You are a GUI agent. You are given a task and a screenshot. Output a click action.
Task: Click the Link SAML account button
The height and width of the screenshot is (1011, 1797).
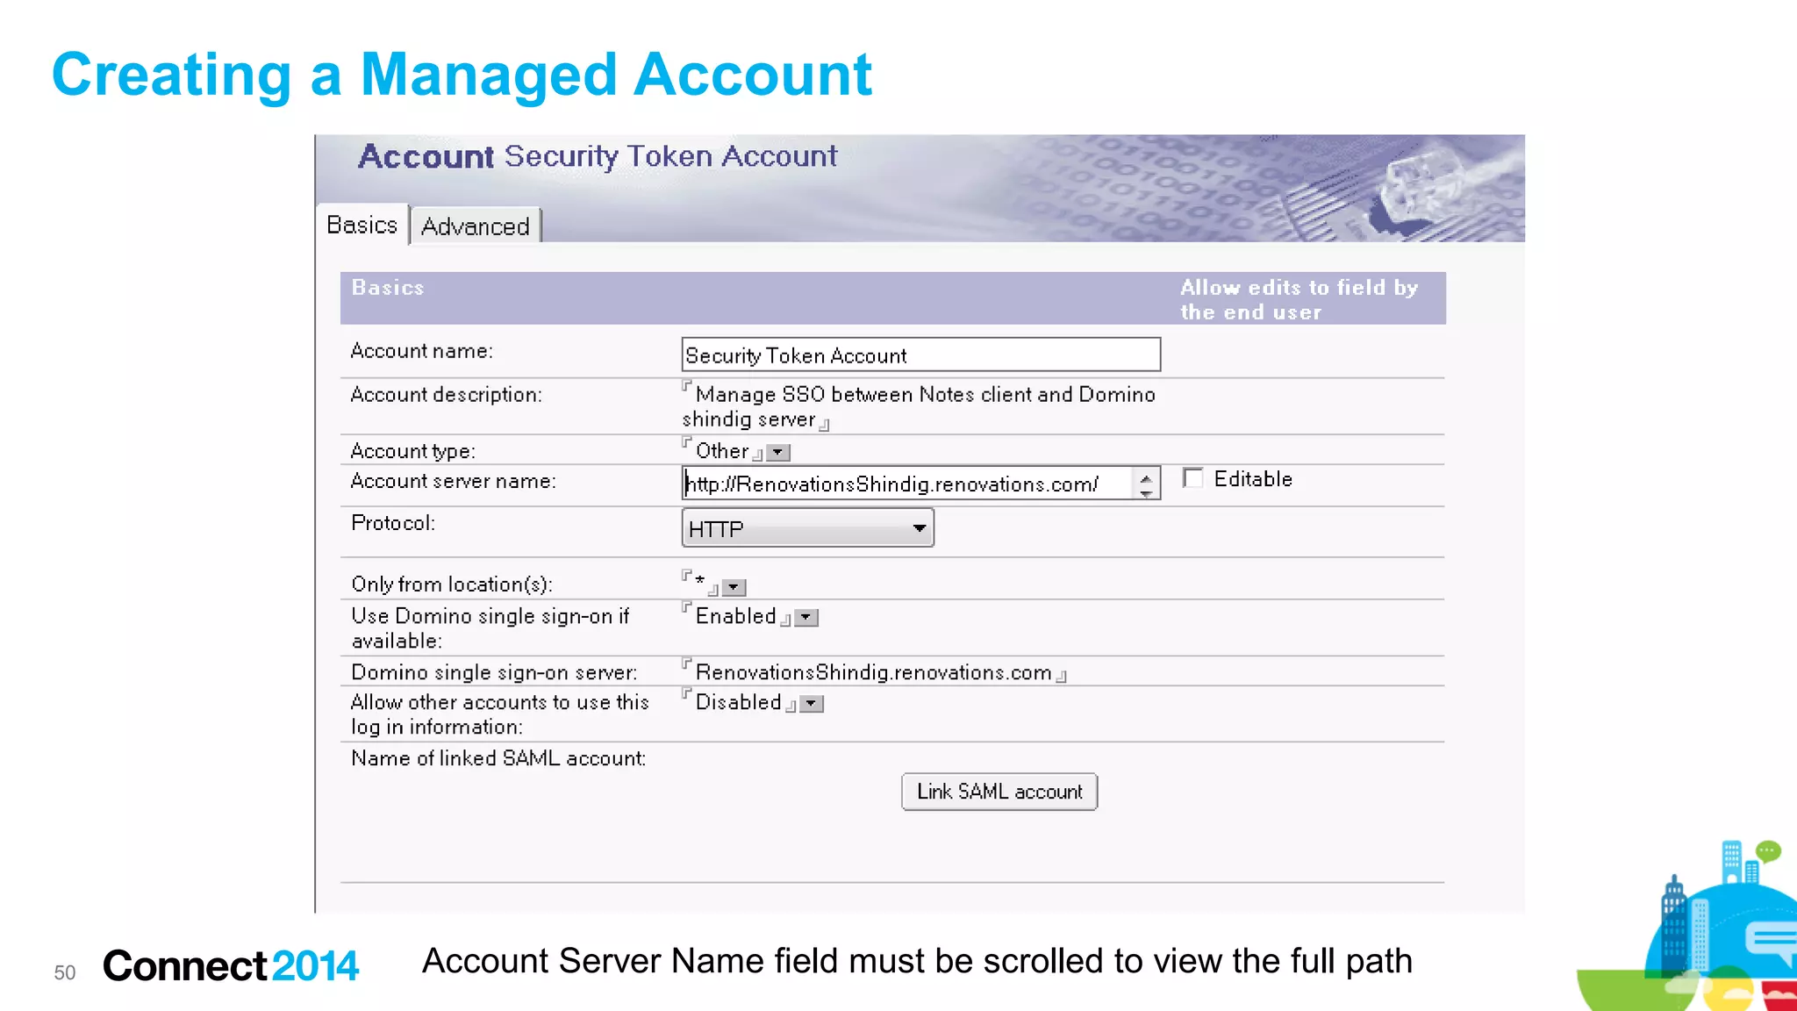(999, 792)
